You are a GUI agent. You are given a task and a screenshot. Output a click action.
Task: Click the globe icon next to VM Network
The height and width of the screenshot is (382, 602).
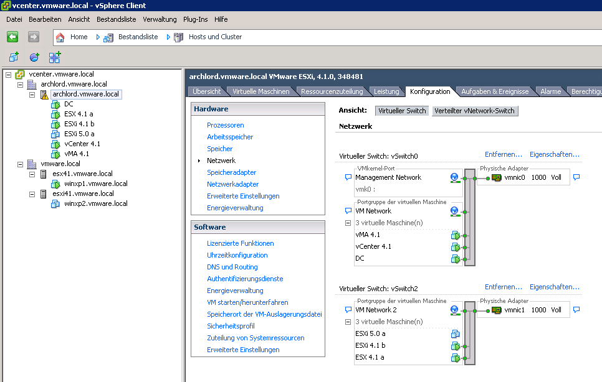455,212
